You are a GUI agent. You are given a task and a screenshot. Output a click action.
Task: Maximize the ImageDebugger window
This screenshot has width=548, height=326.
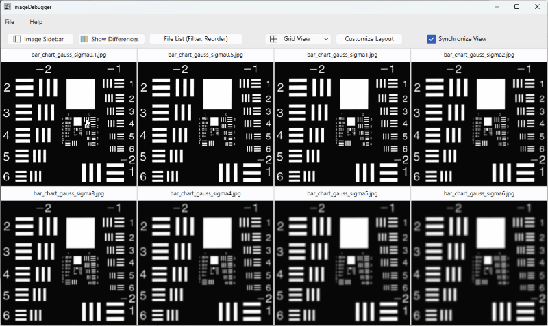(x=516, y=7)
